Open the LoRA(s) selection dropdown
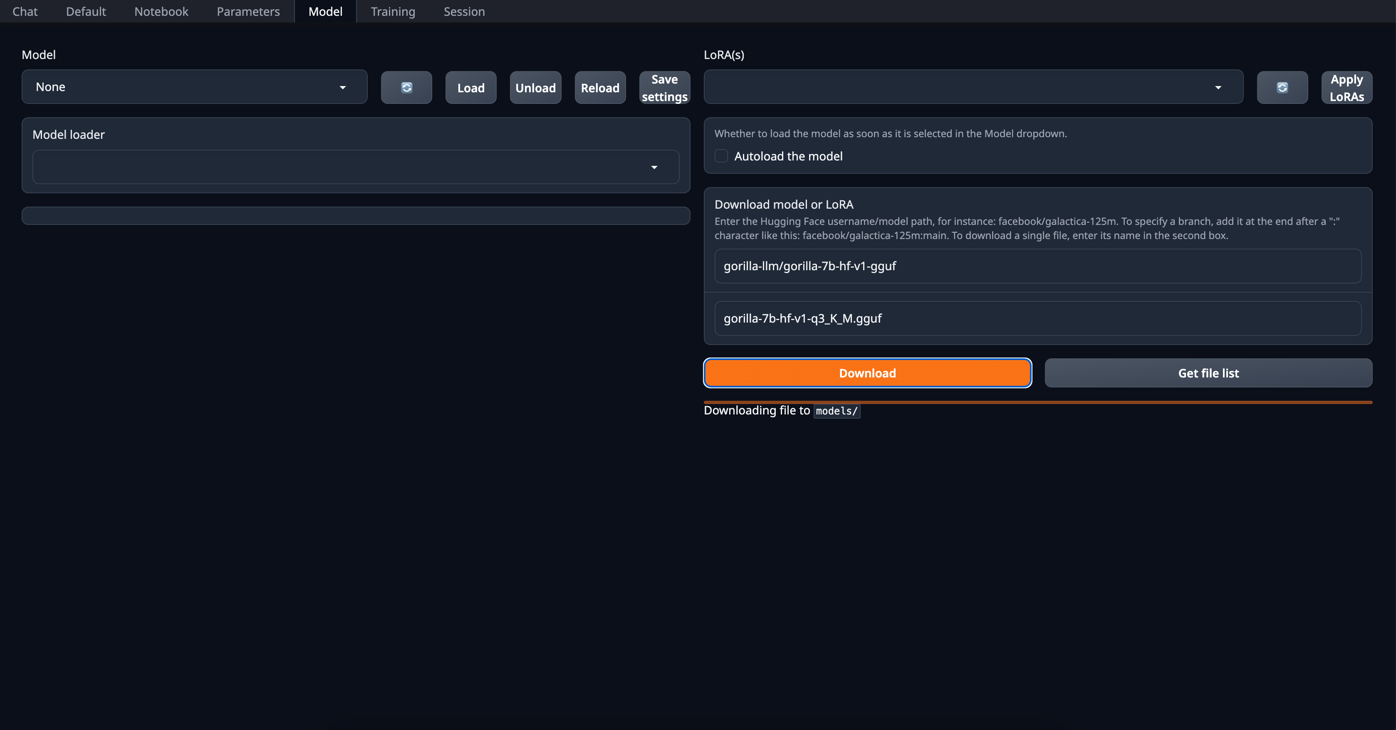Image resolution: width=1396 pixels, height=730 pixels. point(973,86)
